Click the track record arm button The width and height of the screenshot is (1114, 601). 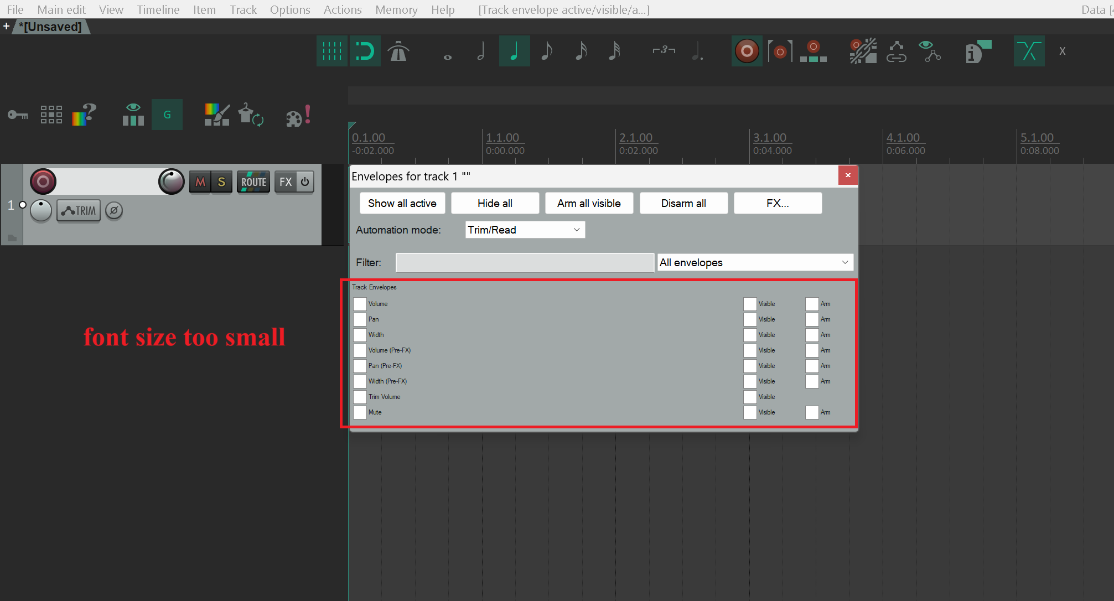(43, 182)
